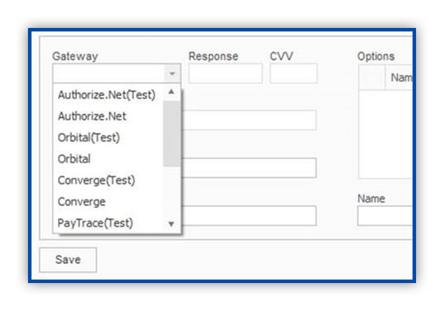Focus the Response input field
The height and width of the screenshot is (311, 444).
pyautogui.click(x=225, y=73)
